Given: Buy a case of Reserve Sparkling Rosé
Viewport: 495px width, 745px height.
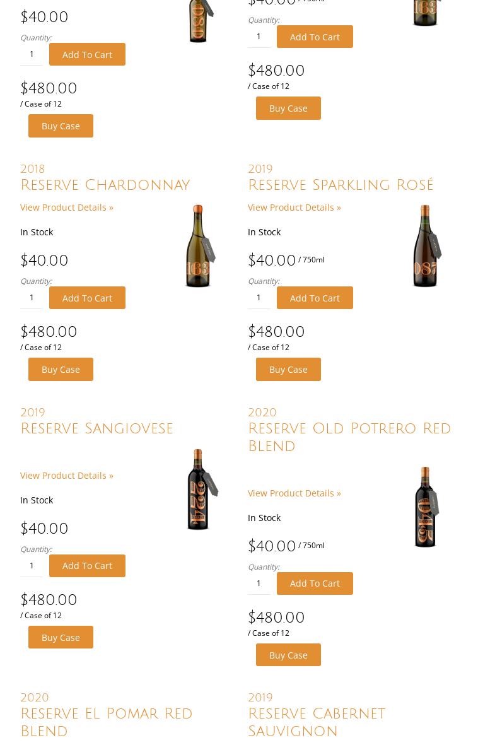Looking at the screenshot, I should pyautogui.click(x=288, y=369).
